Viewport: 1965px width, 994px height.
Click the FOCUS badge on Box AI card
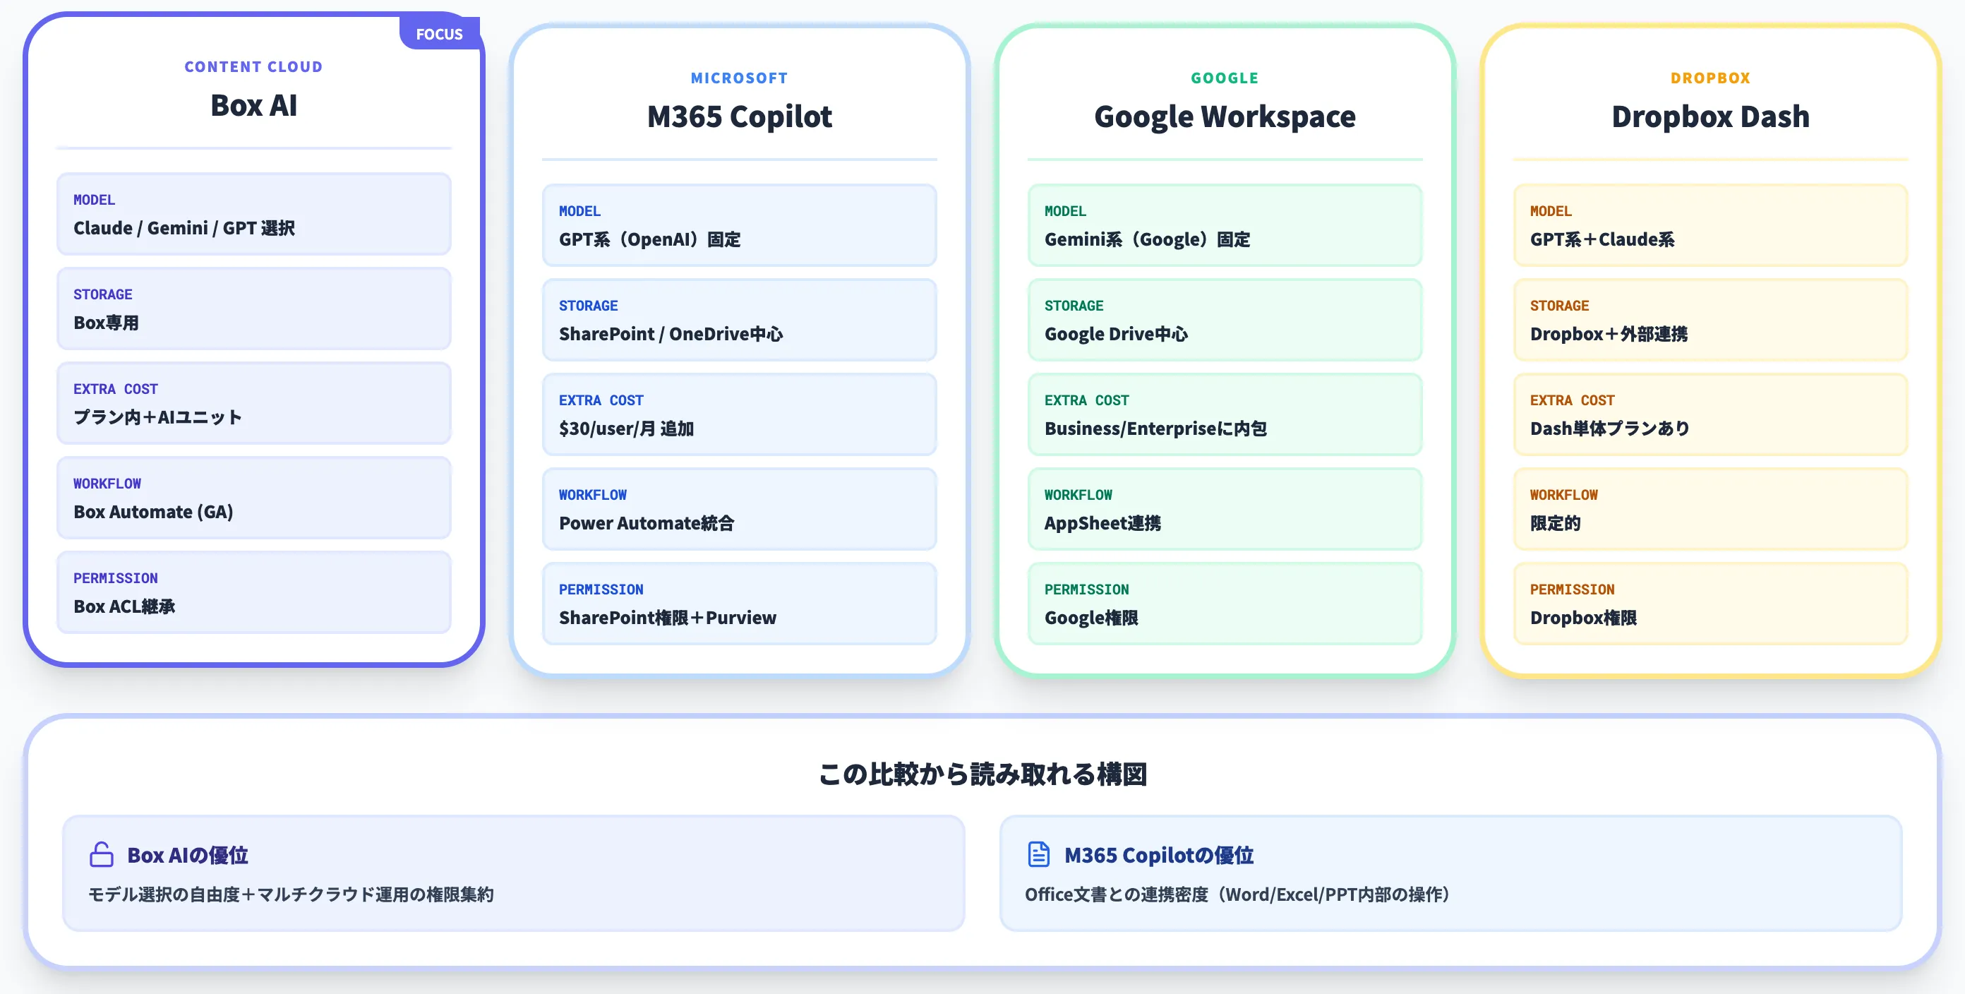(x=440, y=34)
